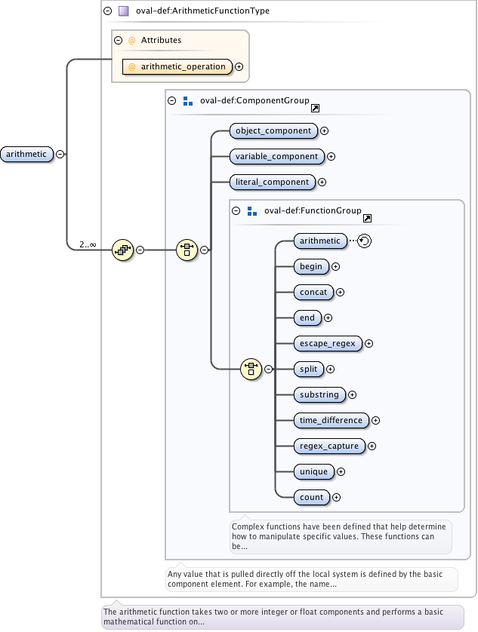Collapse the oval-def:ArithmeticFunctionType box
Image resolution: width=478 pixels, height=632 pixels.
tap(107, 11)
